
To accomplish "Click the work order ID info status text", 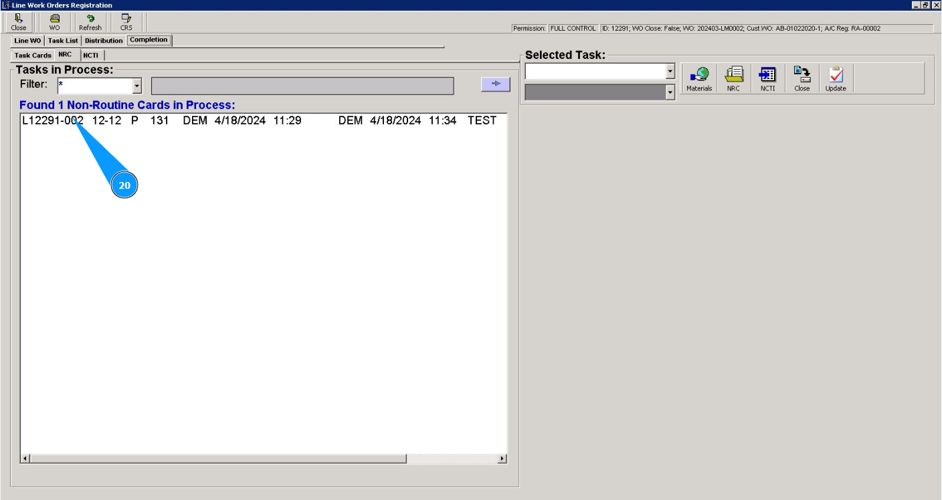I will [741, 29].
